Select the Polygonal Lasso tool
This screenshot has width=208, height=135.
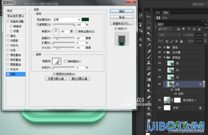click(149, 28)
